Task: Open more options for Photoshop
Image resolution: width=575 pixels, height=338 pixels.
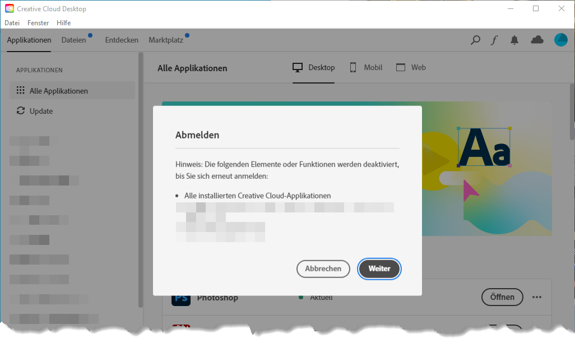Action: (x=537, y=297)
